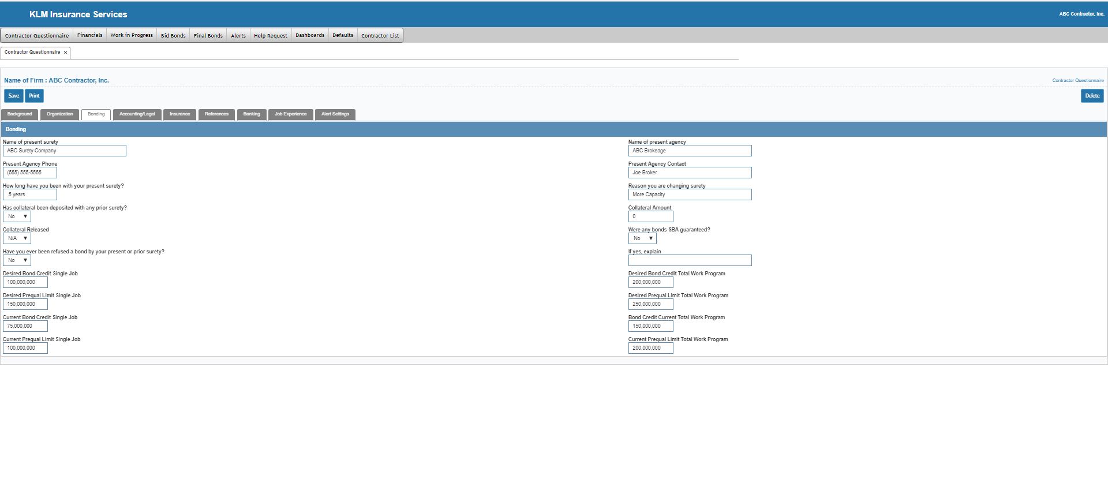
Task: Open the collateral deposited dropdown
Action: click(17, 216)
